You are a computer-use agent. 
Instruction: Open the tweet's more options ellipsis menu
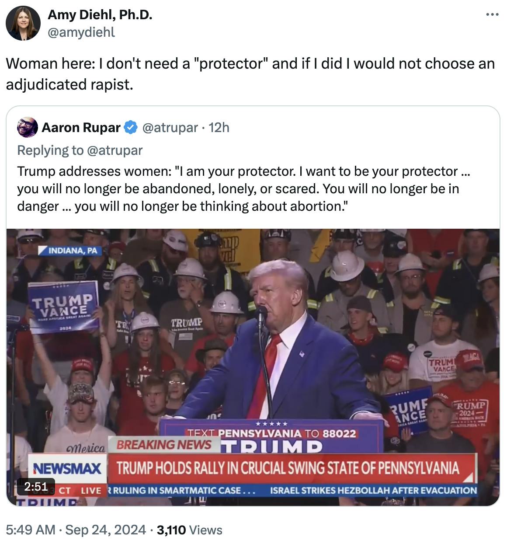(492, 15)
